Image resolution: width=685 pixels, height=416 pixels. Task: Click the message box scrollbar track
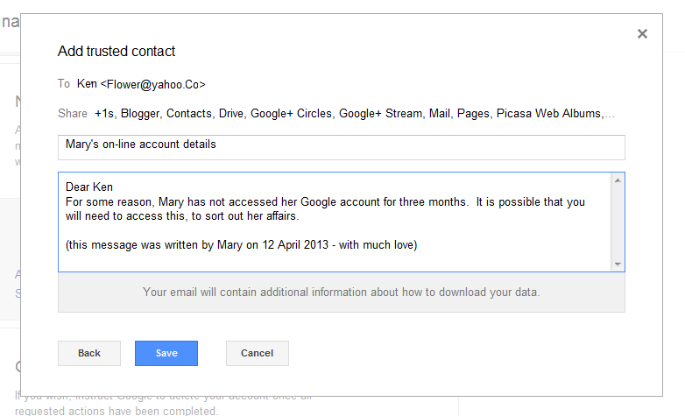click(618, 222)
